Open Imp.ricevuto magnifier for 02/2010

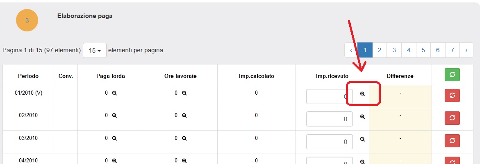click(362, 117)
